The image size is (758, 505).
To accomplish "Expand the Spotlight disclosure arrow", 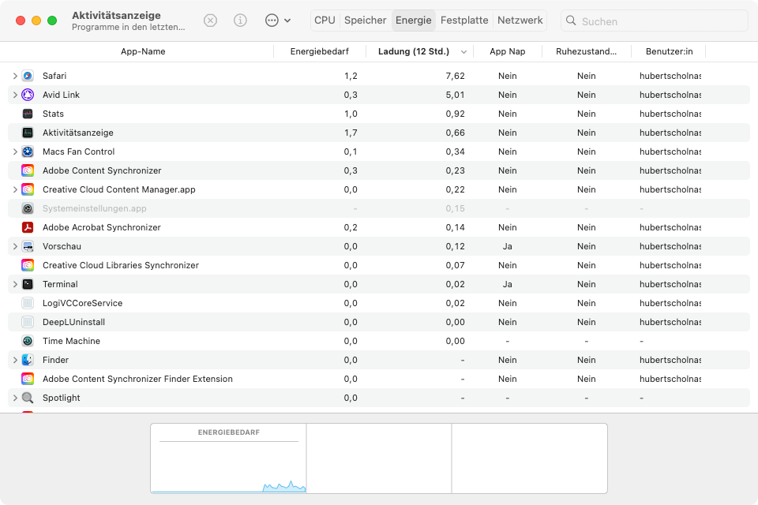I will pos(15,398).
